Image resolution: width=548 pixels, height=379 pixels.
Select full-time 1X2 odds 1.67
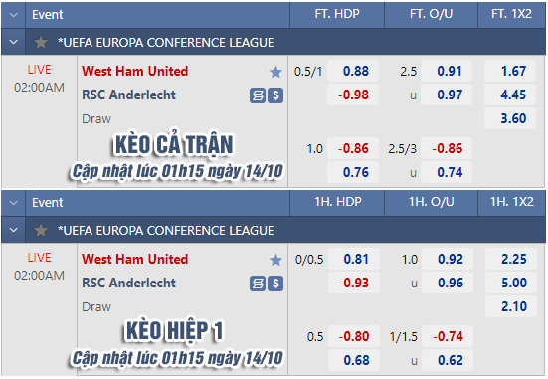[x=510, y=71]
